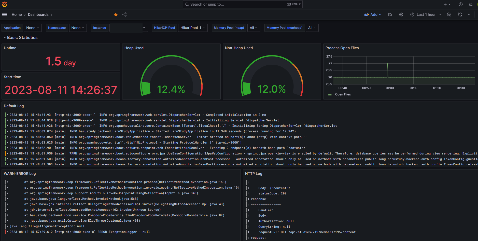Click HTTP Log panel title
The width and height of the screenshot is (478, 241).
coord(254,174)
